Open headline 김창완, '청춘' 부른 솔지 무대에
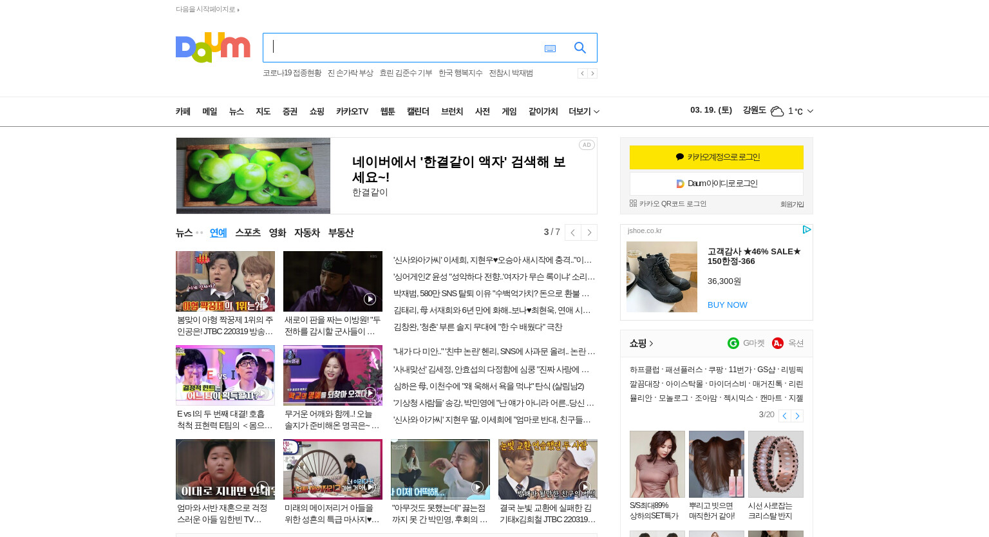The image size is (989, 537). click(478, 327)
